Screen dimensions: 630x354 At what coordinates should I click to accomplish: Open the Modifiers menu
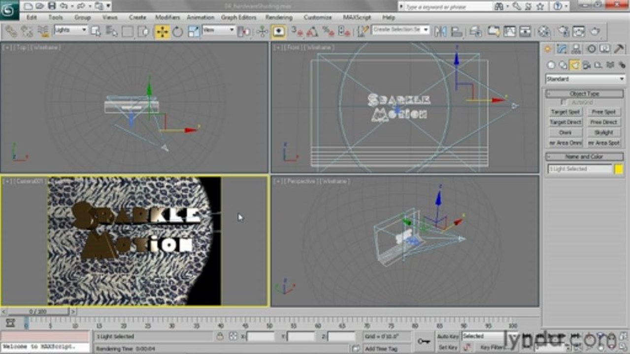click(167, 17)
